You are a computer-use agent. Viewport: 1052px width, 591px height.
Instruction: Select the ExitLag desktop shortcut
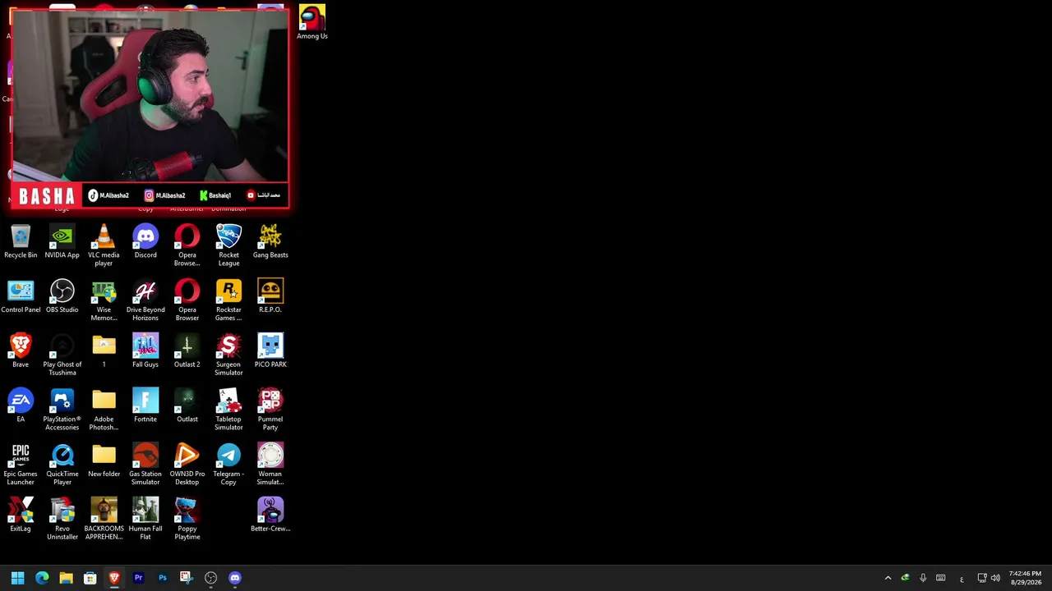[x=21, y=515]
